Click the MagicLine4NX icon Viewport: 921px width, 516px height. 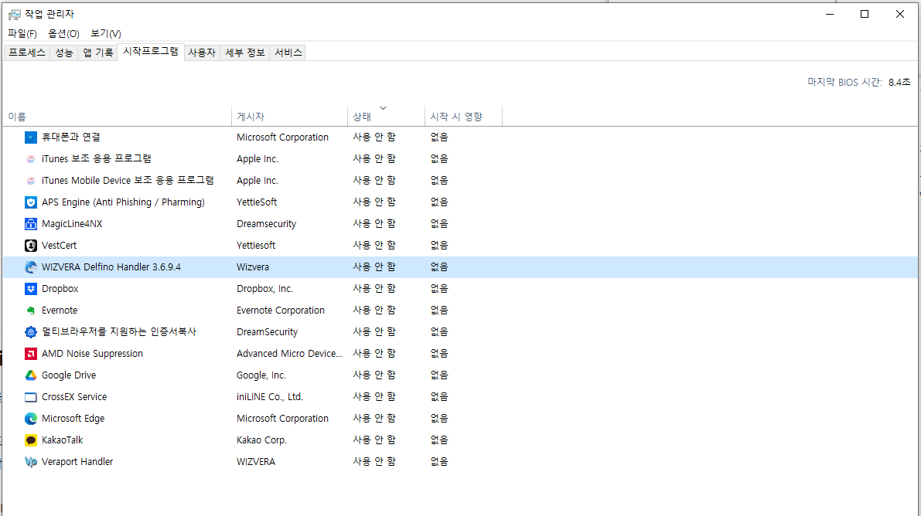click(31, 224)
